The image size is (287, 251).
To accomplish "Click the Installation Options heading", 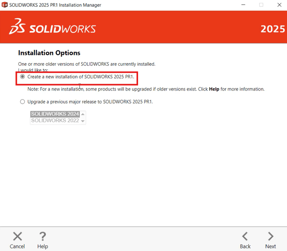I will (x=49, y=52).
